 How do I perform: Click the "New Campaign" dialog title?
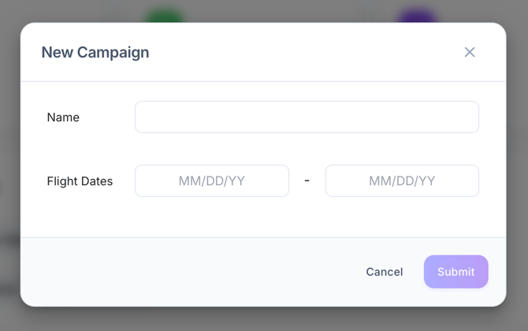[95, 53]
